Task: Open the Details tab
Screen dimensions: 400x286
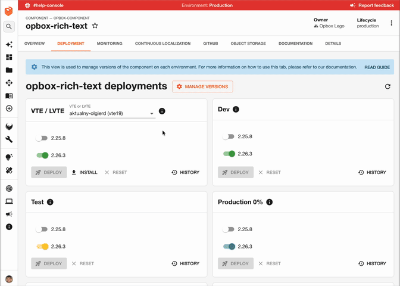Action: point(333,43)
